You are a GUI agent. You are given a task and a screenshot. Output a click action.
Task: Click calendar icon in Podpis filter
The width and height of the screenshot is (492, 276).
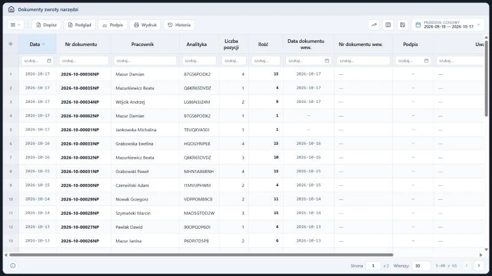(426, 61)
